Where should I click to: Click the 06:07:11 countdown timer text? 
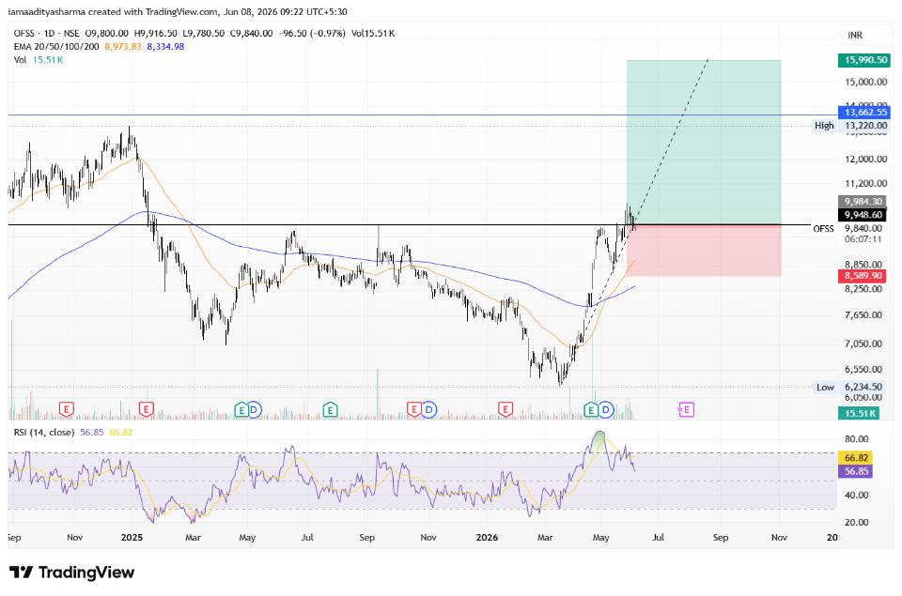(863, 239)
